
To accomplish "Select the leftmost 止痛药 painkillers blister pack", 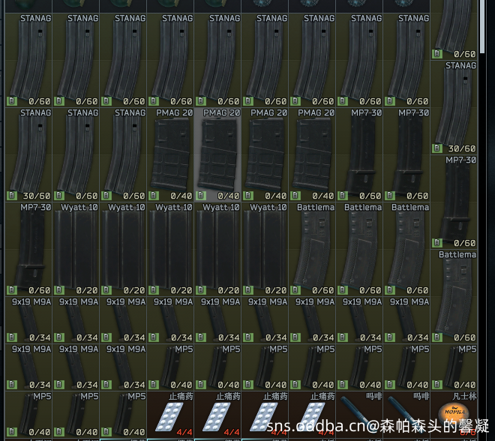I will 171,416.
